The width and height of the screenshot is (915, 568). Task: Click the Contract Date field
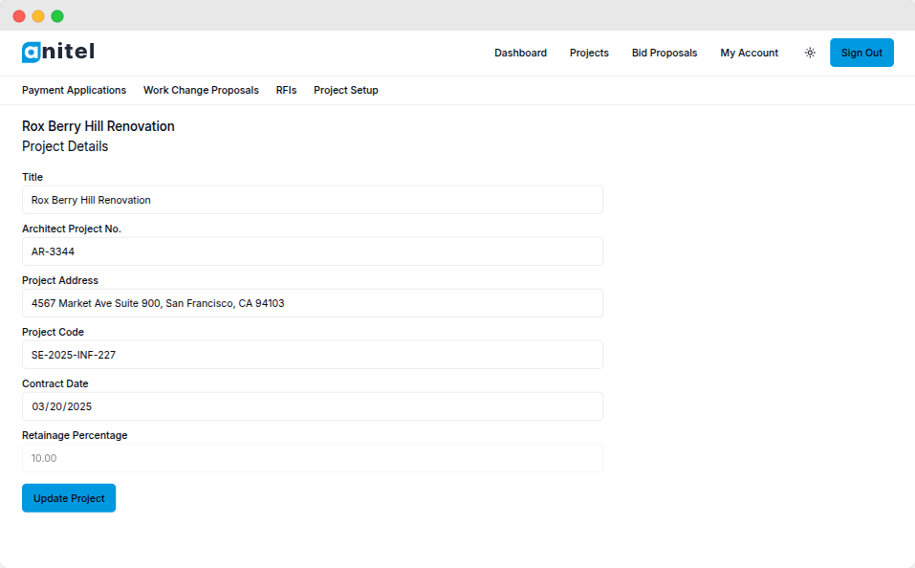coord(312,405)
